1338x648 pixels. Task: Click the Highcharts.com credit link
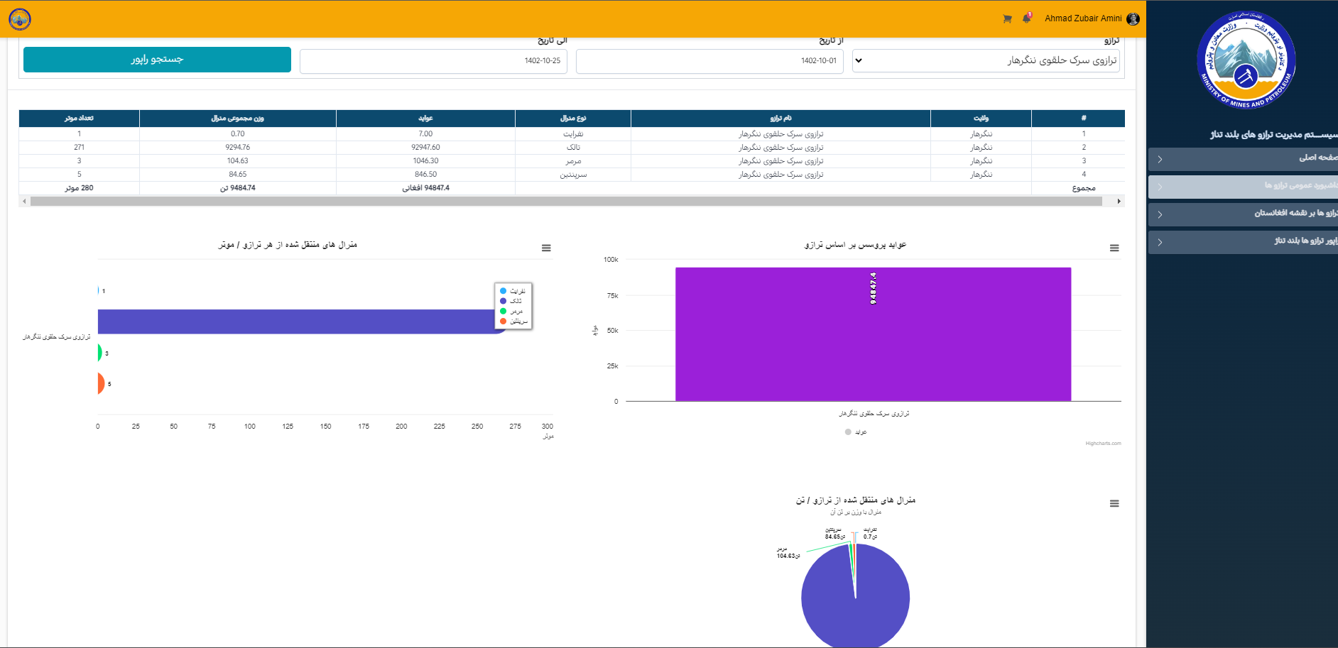[1103, 444]
